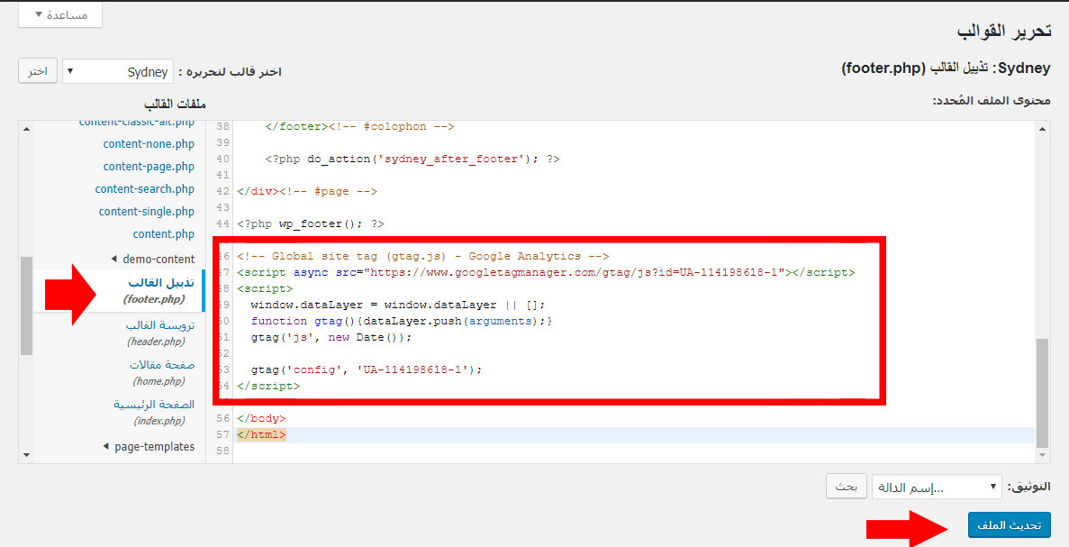Screen dimensions: 1069x547
Task: Click line number 56 in the gutter
Action: click(x=222, y=418)
